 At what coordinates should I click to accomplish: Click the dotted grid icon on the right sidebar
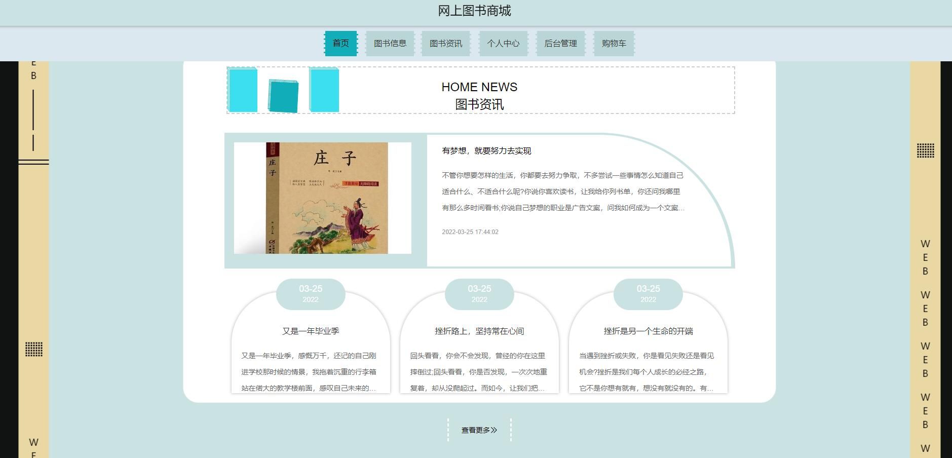tap(925, 150)
